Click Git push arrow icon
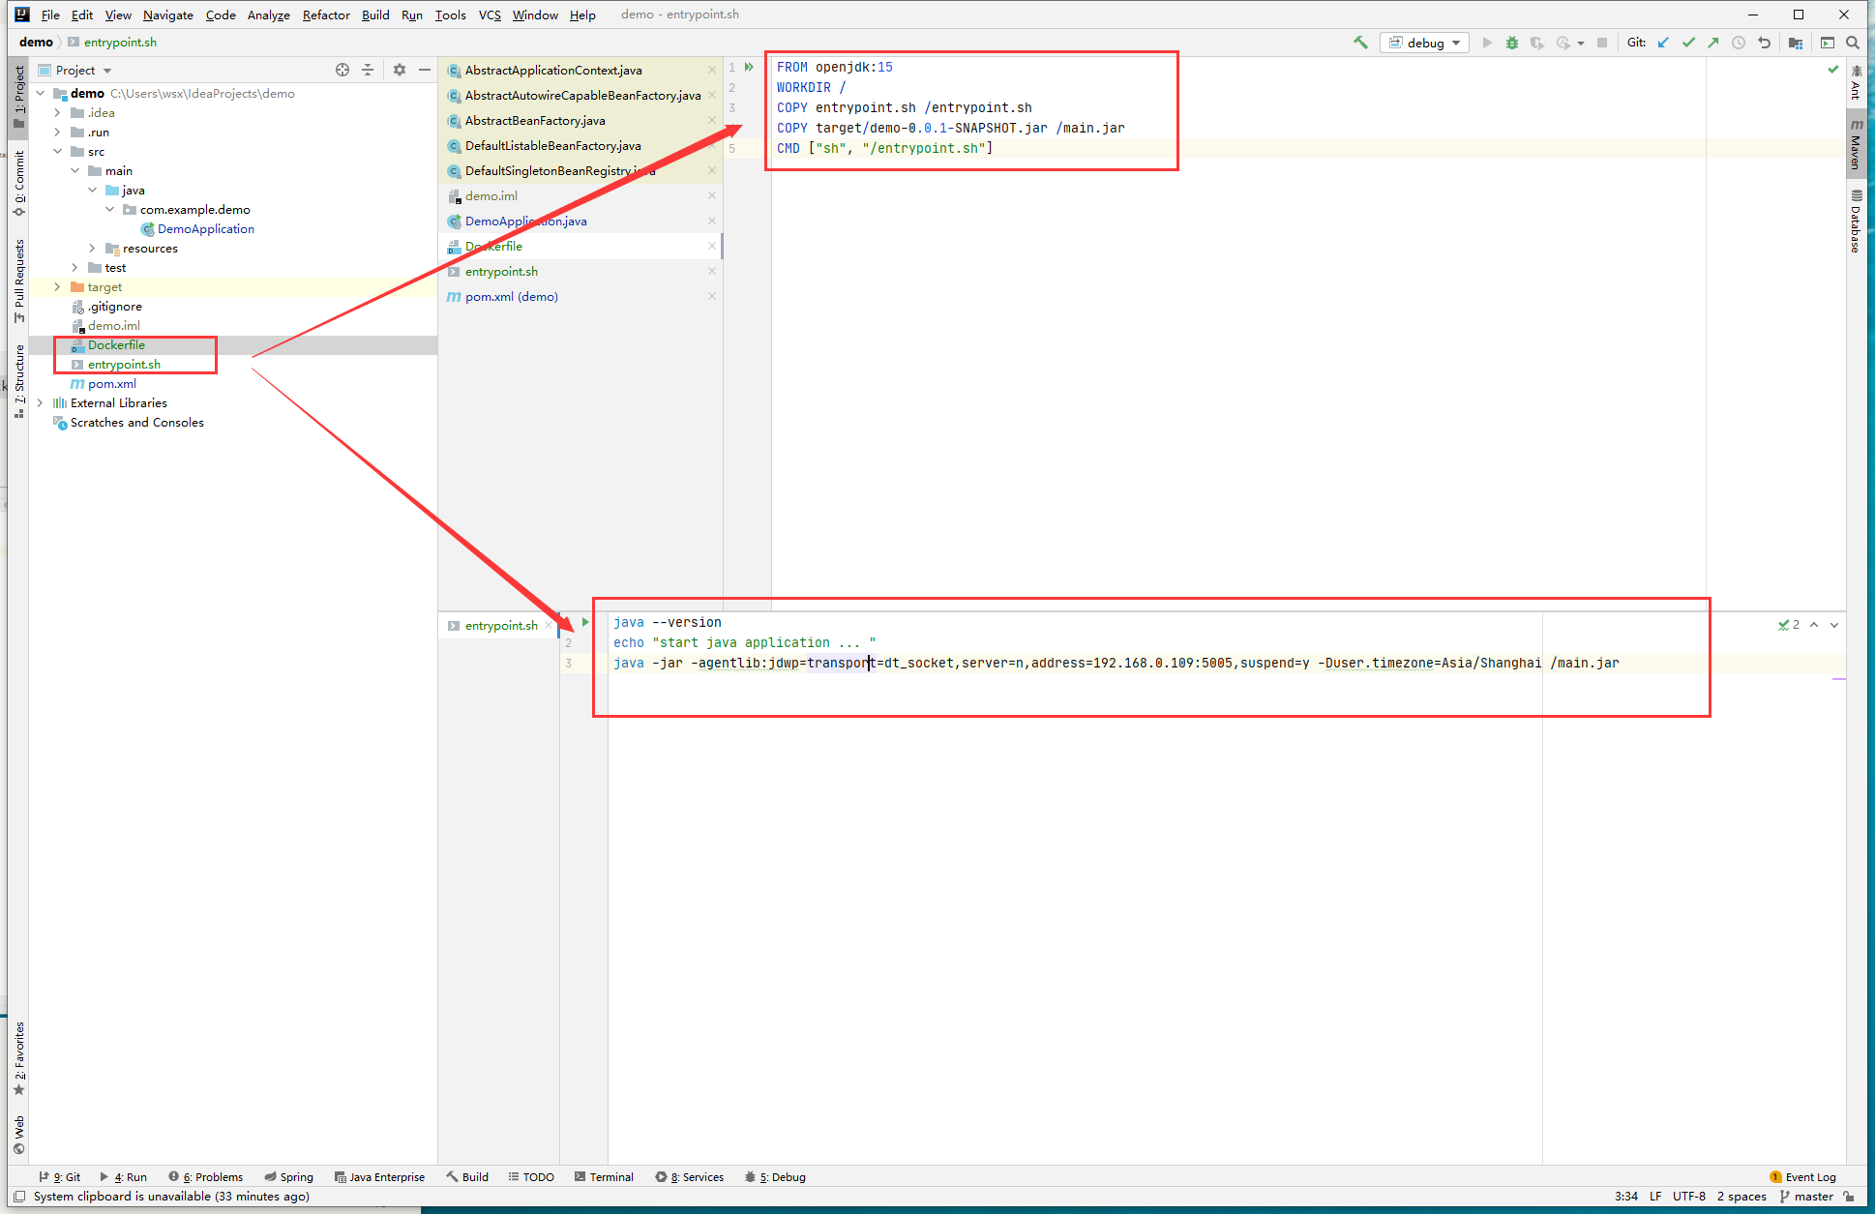The height and width of the screenshot is (1214, 1875). (1713, 43)
